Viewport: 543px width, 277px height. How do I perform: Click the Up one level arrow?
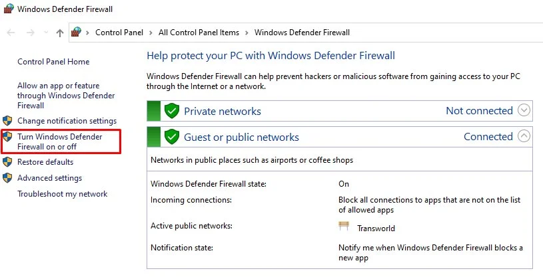point(60,33)
